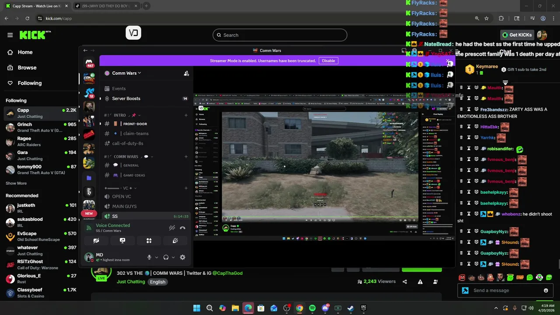The image size is (560, 315).
Task: Open microphone input options arrow
Action: tap(157, 257)
